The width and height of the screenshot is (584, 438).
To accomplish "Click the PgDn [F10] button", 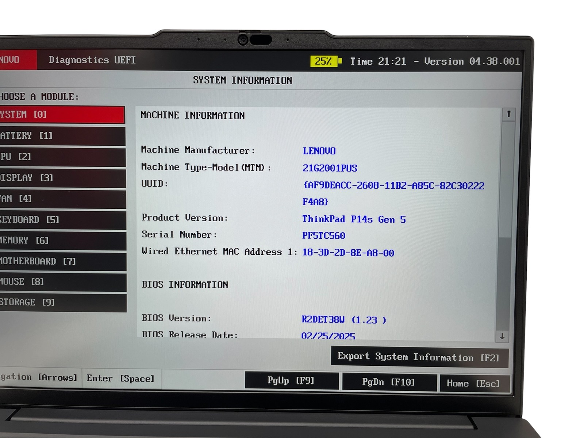I will tap(389, 382).
